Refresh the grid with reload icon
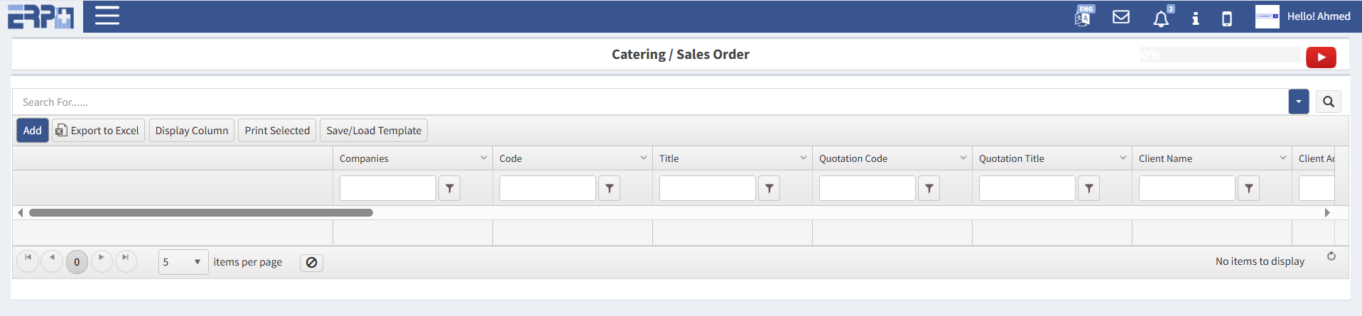1362x316 pixels. click(1331, 256)
